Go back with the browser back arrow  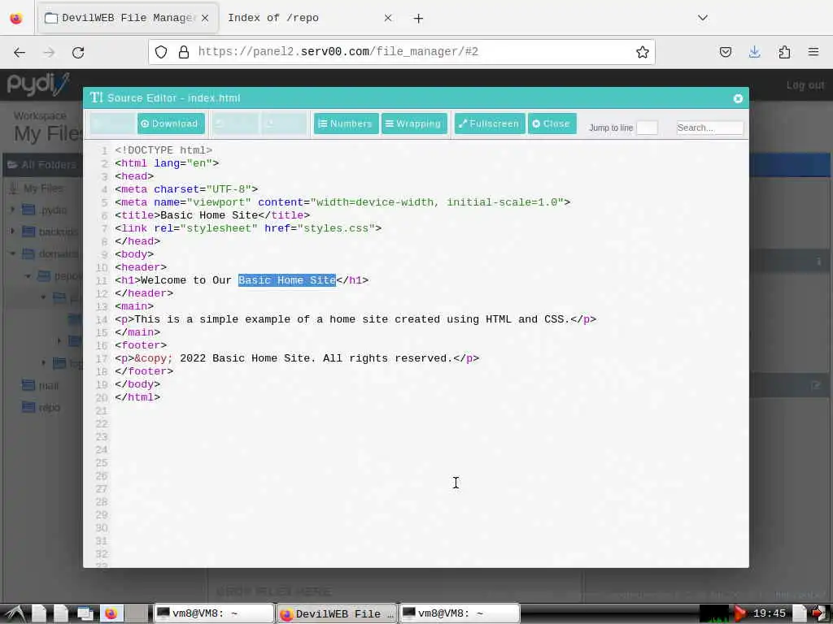click(20, 52)
